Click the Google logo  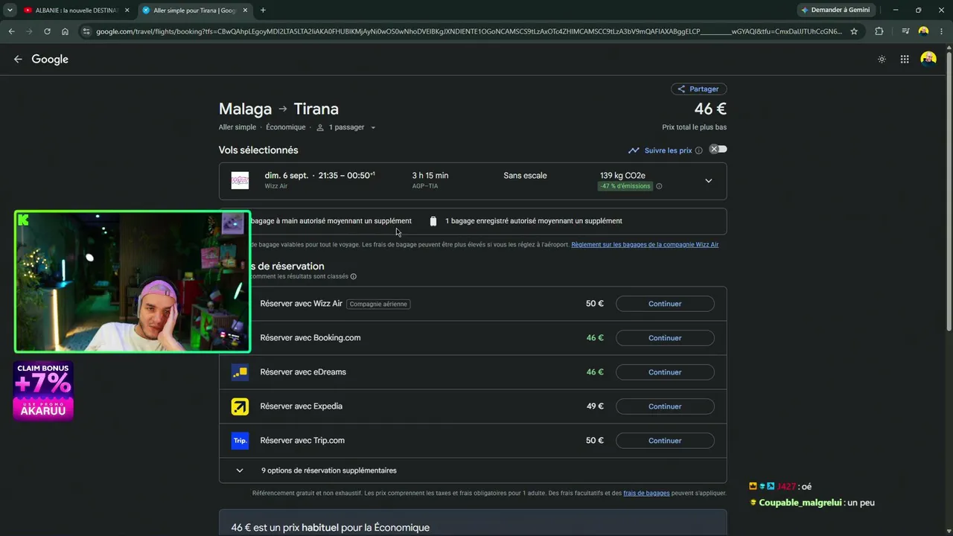click(x=50, y=60)
